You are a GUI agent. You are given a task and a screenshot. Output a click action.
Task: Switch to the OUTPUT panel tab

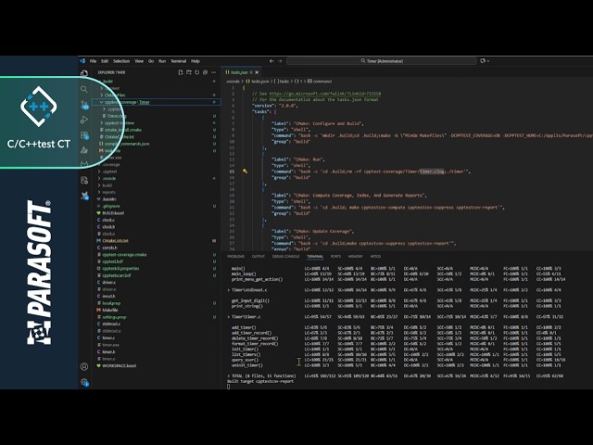click(x=259, y=257)
